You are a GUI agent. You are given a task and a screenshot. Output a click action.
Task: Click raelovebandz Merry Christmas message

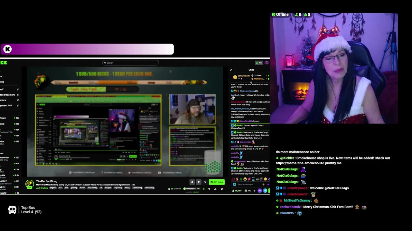point(328,207)
